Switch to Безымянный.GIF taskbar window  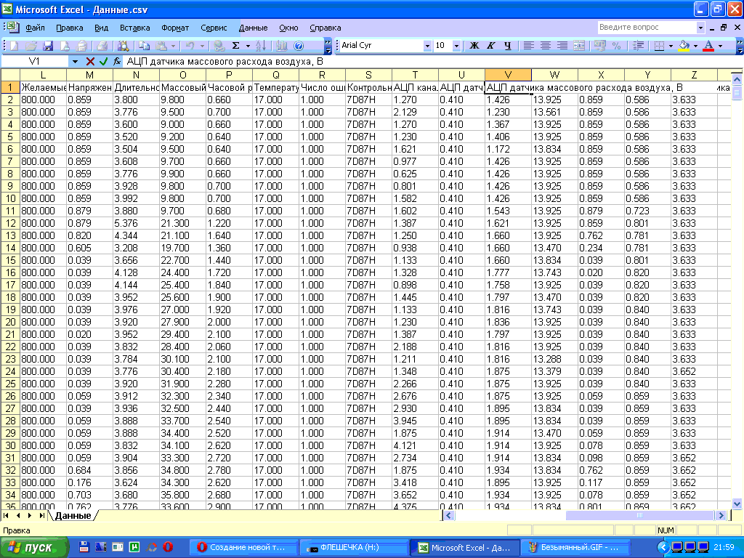point(575,547)
